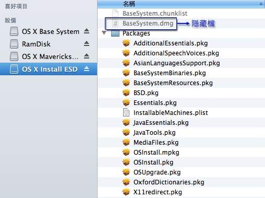Select AdditionalEssentials.pkg file name

171,43
